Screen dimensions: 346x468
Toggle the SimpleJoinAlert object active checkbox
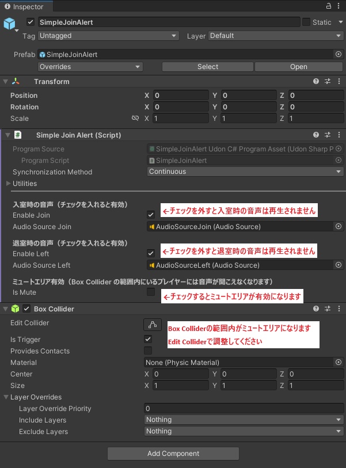[x=30, y=22]
